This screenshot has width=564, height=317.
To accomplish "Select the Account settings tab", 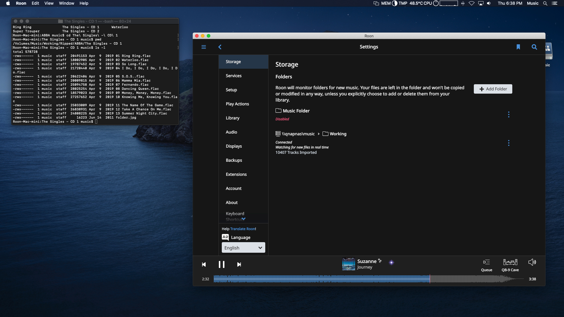I will (x=244, y=188).
